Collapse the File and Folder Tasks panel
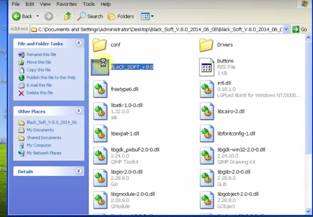This screenshot has width=313, height=217. (79, 43)
